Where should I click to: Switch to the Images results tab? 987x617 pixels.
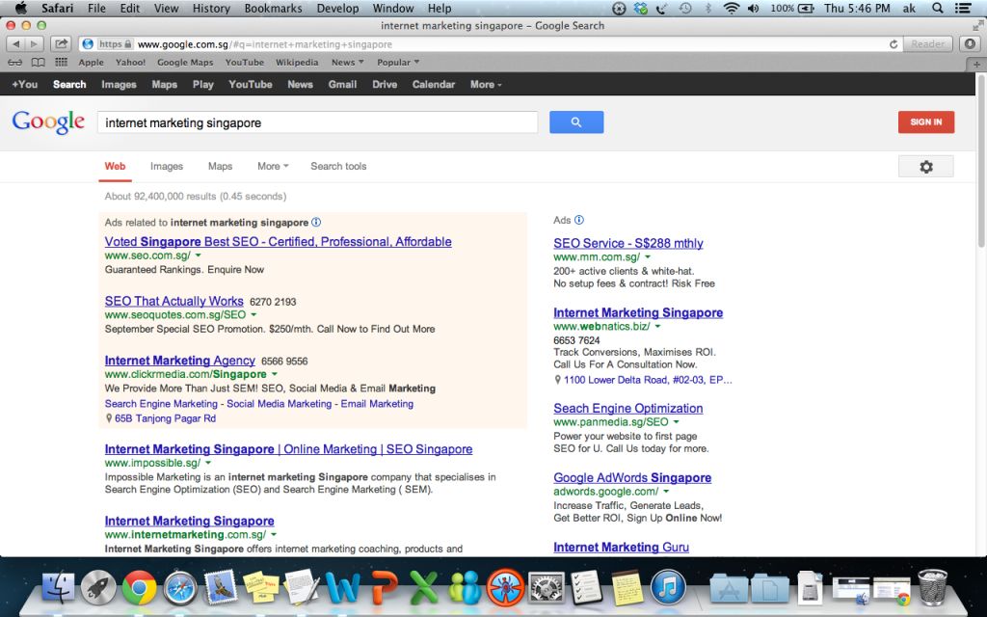(x=167, y=166)
